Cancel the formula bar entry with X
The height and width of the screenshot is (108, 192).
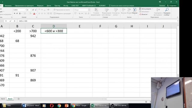[x=6, y=21]
